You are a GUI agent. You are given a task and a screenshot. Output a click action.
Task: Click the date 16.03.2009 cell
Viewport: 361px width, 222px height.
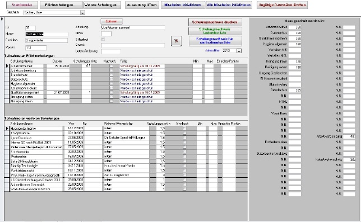click(x=74, y=156)
